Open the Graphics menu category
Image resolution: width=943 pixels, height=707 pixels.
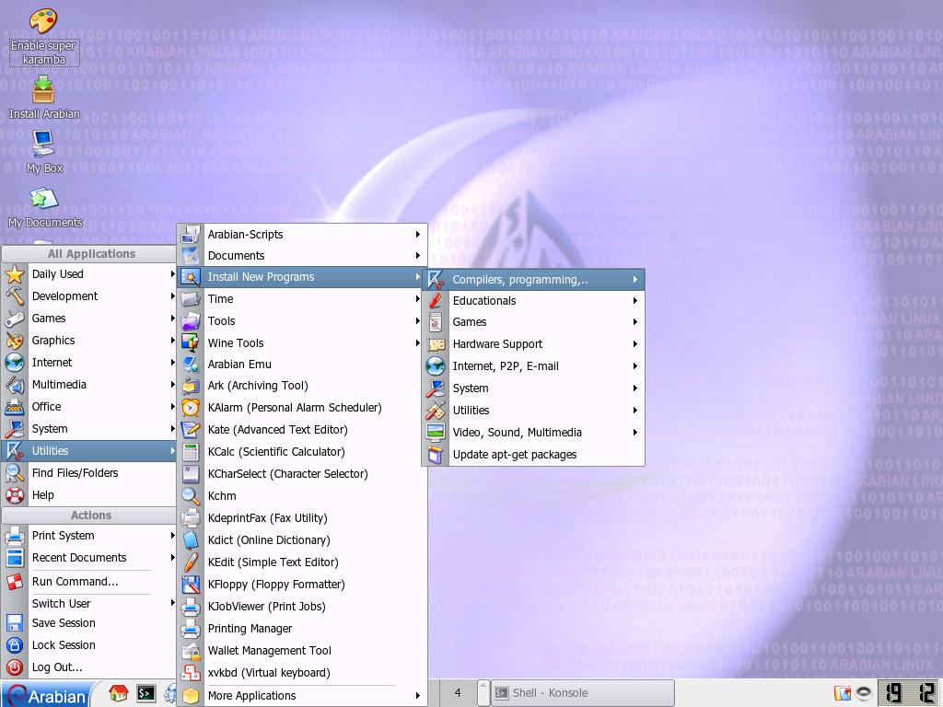[89, 341]
